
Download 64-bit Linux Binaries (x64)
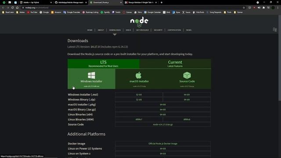tap(163, 115)
